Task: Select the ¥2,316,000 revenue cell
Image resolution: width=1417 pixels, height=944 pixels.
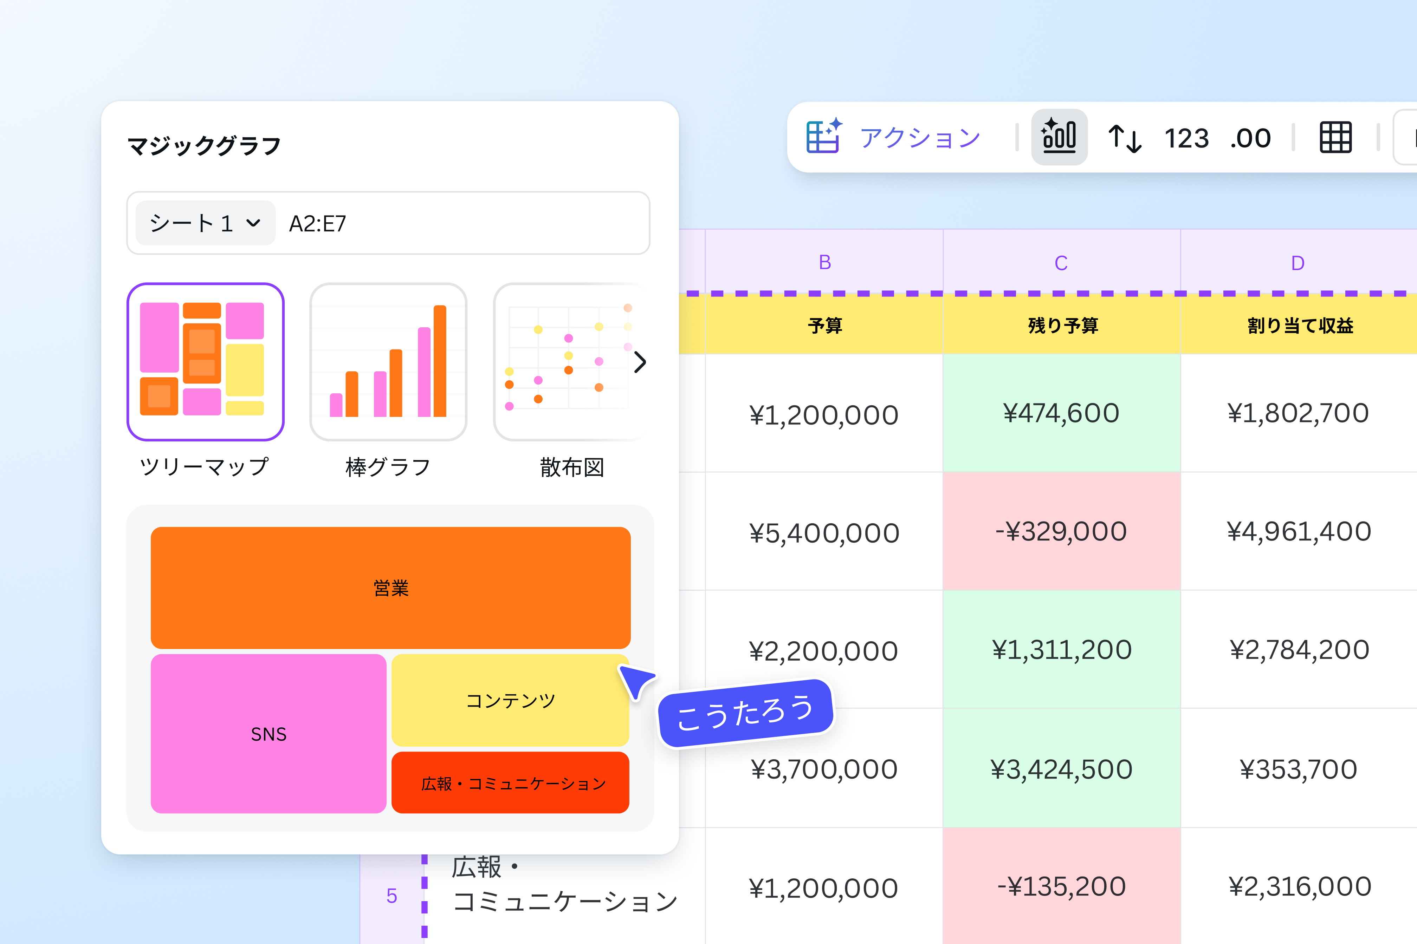Action: (1299, 886)
